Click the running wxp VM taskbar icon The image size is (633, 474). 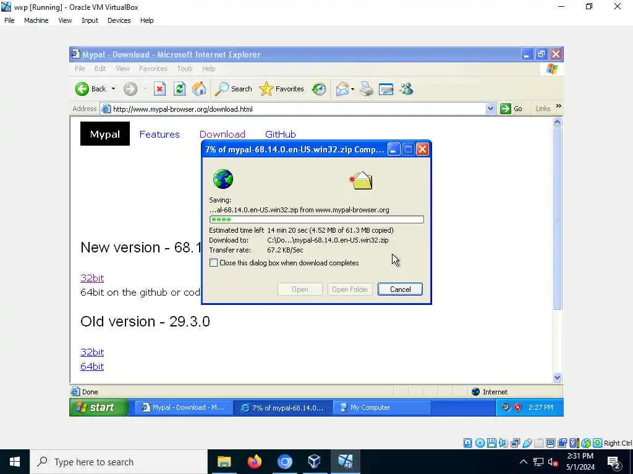345,462
